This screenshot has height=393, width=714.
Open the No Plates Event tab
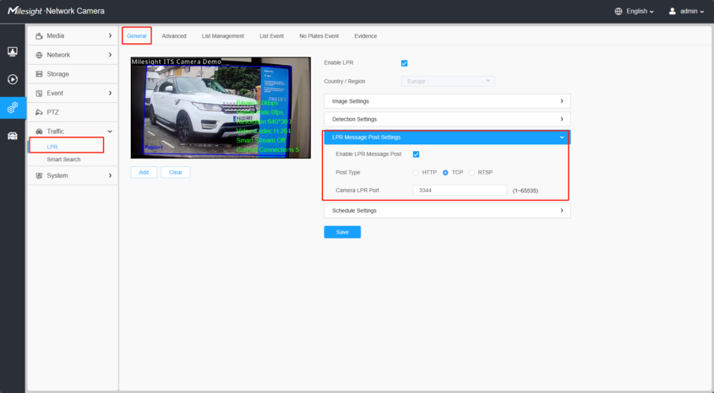(x=319, y=36)
